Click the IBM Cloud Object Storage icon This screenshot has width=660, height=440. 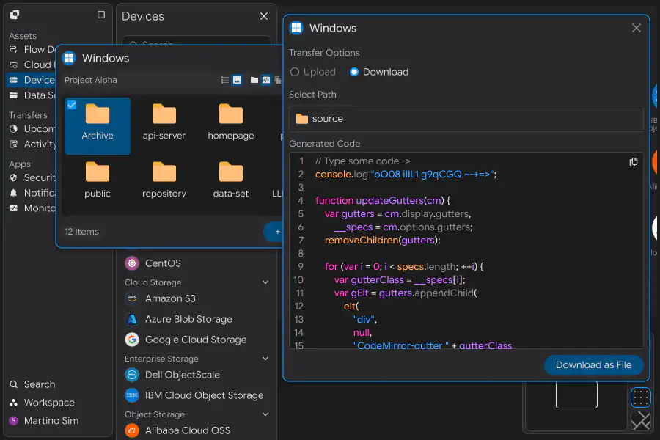132,395
